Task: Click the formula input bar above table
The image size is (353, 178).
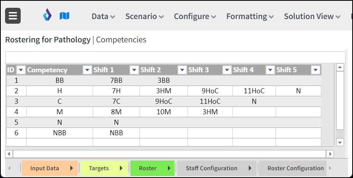Action: click(175, 58)
